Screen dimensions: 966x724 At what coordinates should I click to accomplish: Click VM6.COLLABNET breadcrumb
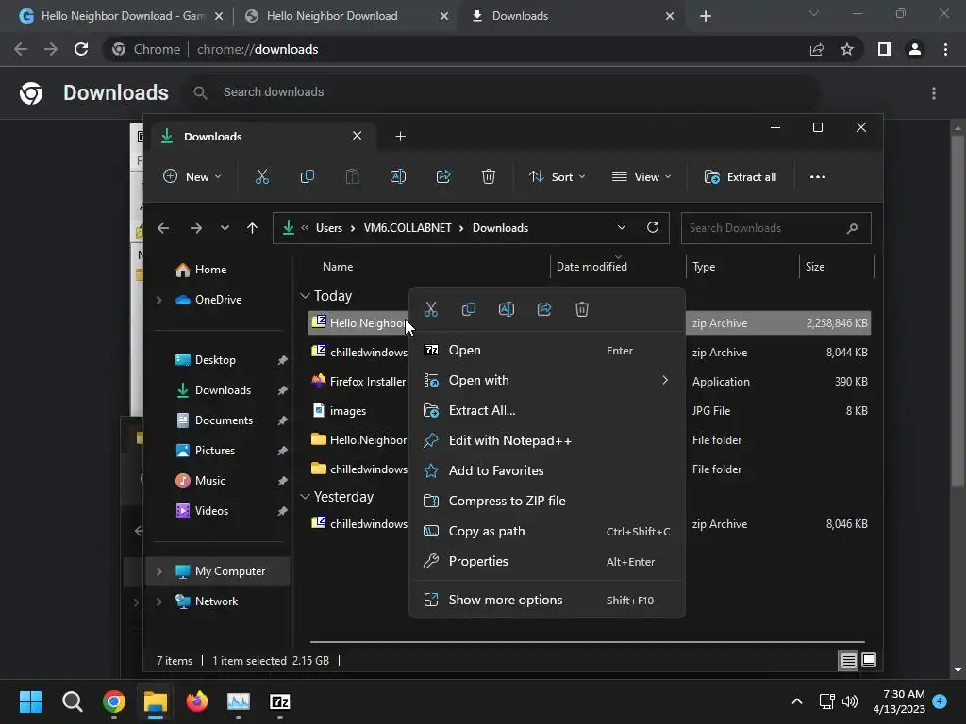[x=408, y=228]
